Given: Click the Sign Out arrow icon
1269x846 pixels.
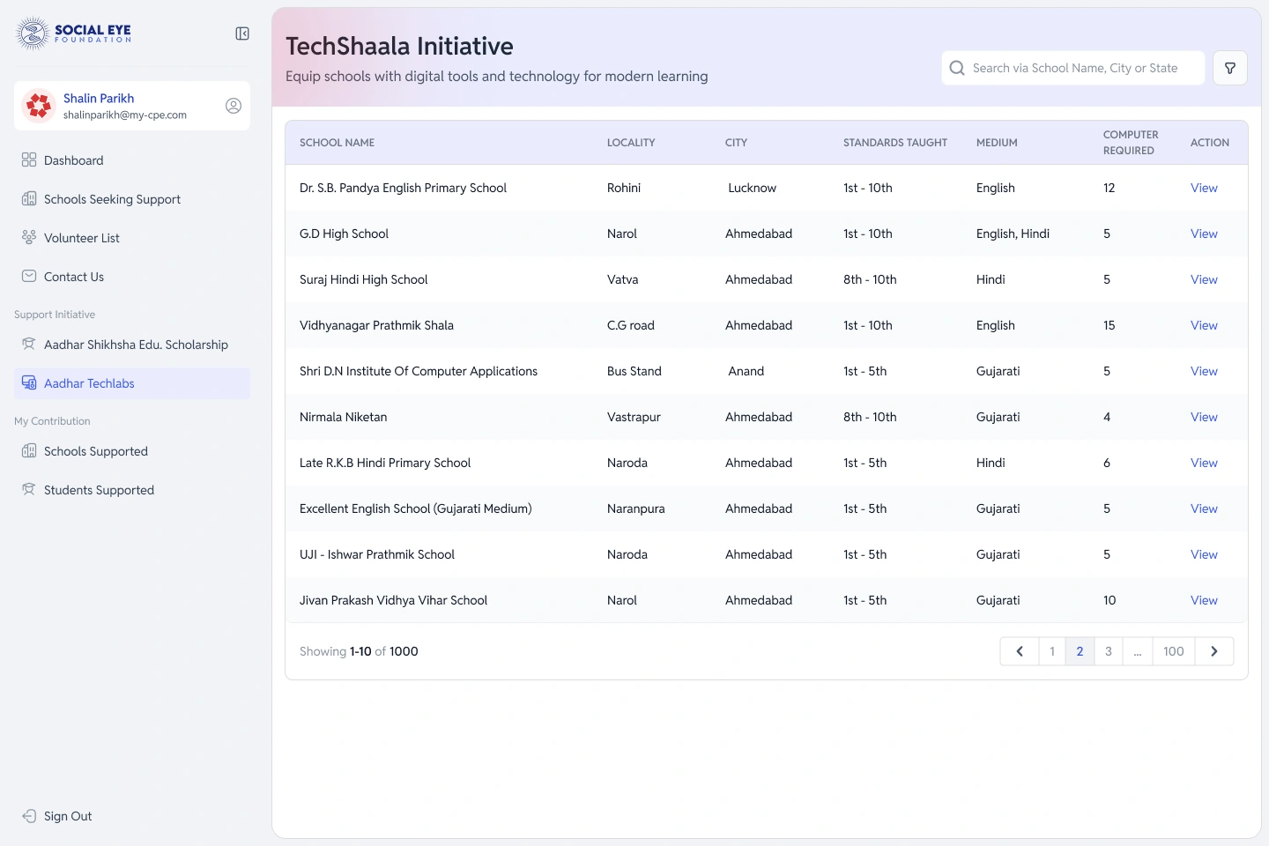Looking at the screenshot, I should (x=29, y=815).
